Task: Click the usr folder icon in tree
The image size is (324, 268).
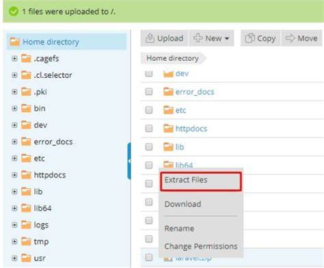Action: coord(26,258)
